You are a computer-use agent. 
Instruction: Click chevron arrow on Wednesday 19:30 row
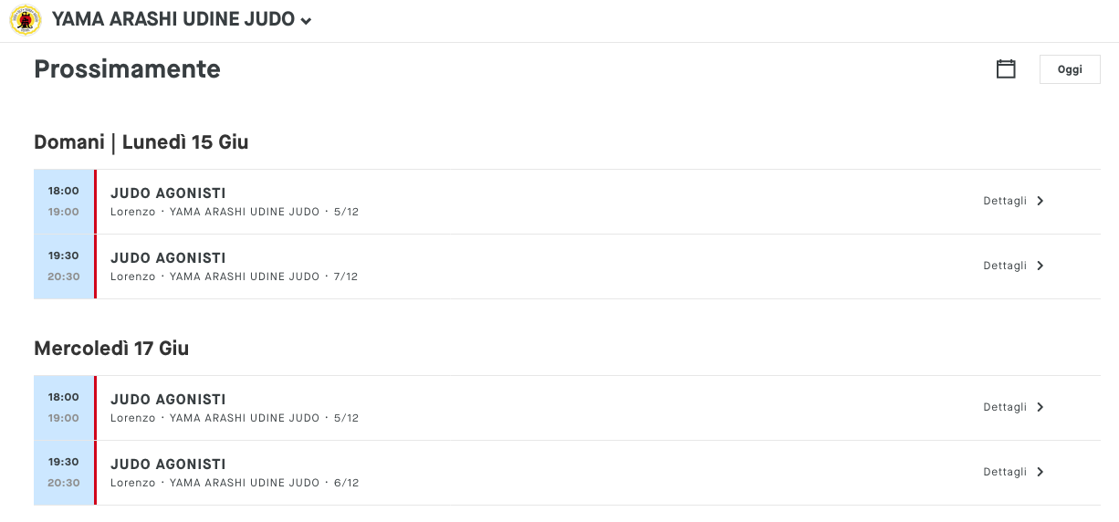[1041, 472]
